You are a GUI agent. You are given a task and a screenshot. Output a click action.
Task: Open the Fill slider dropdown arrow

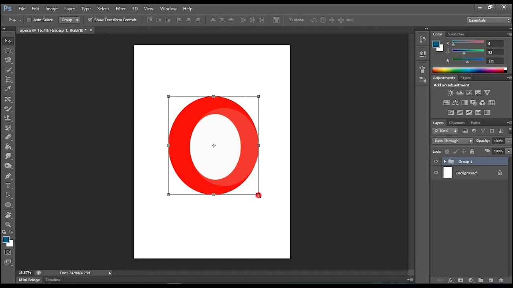click(x=509, y=151)
